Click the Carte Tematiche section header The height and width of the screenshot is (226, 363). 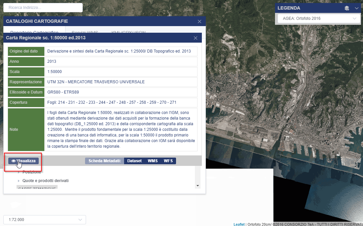click(x=37, y=187)
